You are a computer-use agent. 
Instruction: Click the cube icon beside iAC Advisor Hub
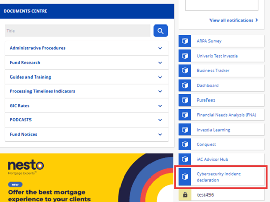click(185, 159)
